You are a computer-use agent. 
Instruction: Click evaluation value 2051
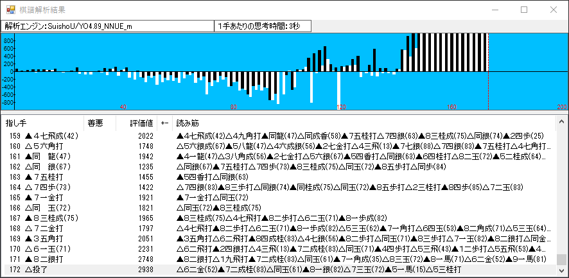click(146, 239)
